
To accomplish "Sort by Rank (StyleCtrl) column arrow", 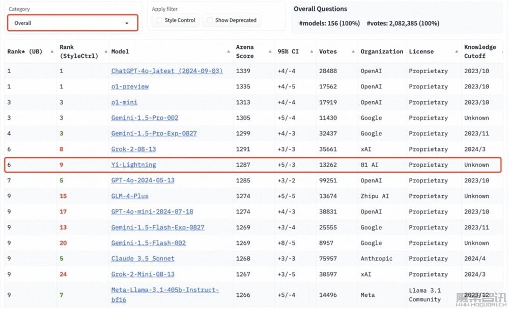I will pyautogui.click(x=106, y=51).
